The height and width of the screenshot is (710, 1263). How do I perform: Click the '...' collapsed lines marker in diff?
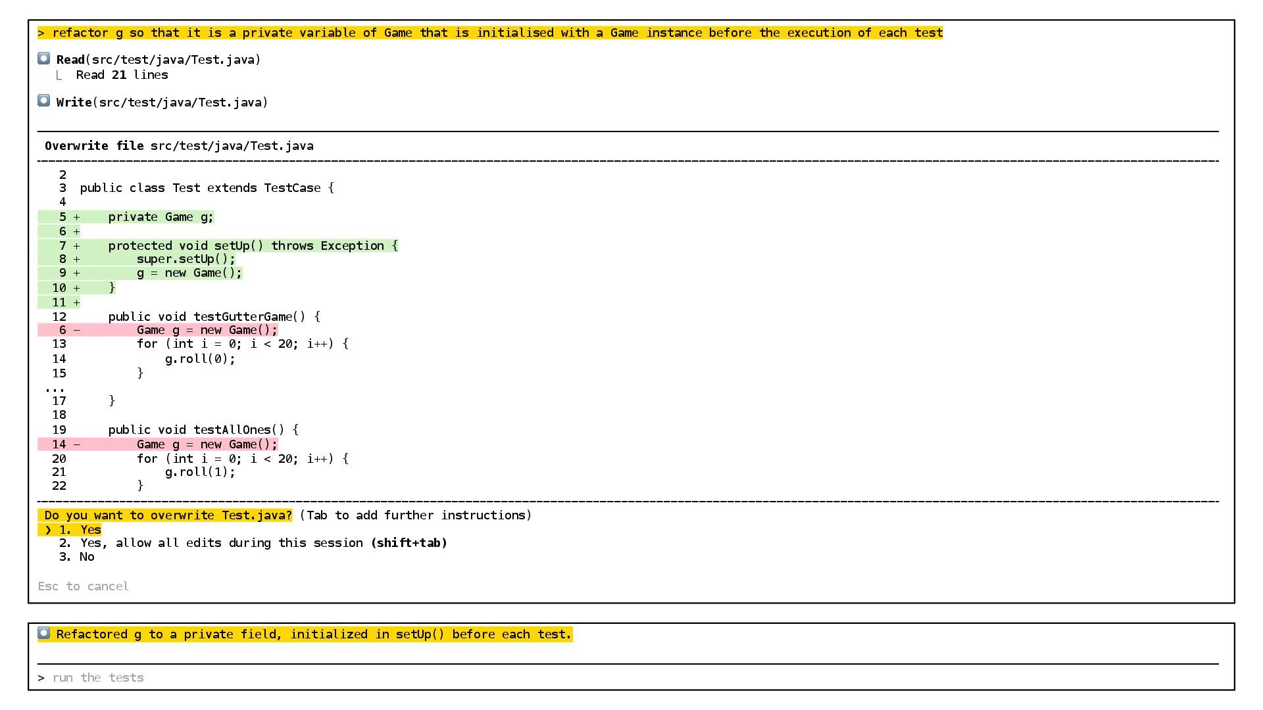pos(55,388)
